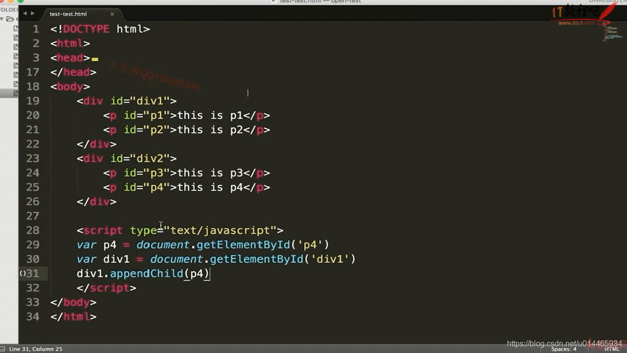Click gutter line number 1
This screenshot has height=353, width=627.
pos(36,29)
